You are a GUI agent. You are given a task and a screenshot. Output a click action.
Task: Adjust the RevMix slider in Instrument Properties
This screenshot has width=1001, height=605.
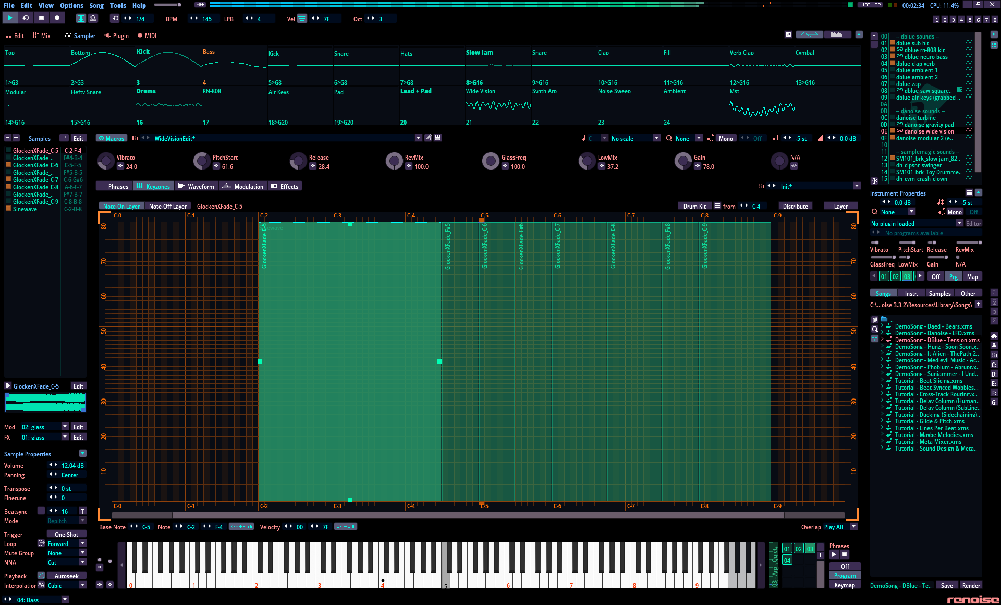[x=969, y=243]
